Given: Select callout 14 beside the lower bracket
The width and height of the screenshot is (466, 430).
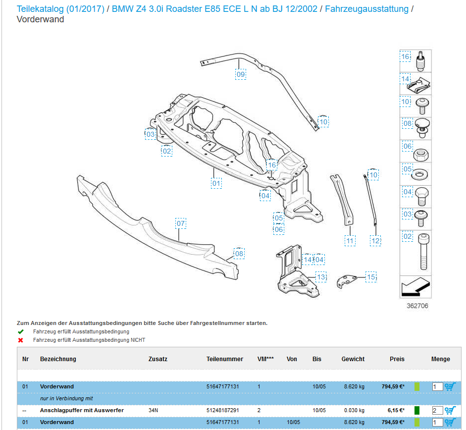Looking at the screenshot, I should point(308,260).
